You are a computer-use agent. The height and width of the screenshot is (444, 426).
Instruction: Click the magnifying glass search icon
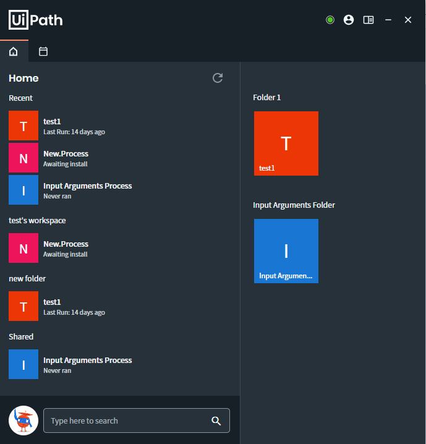coord(216,421)
